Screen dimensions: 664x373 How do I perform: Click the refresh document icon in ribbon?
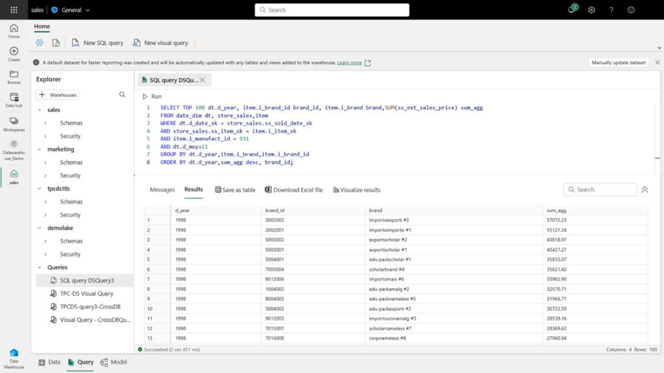pyautogui.click(x=56, y=43)
